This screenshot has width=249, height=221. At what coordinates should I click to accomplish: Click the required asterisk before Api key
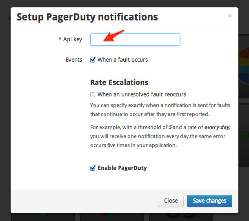[x=60, y=39]
